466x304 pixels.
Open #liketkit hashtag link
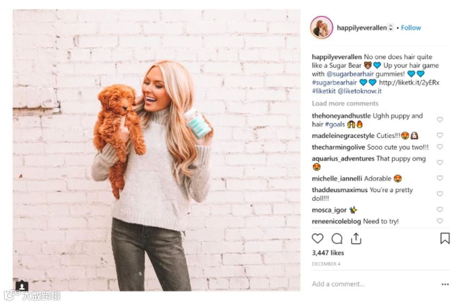point(324,91)
